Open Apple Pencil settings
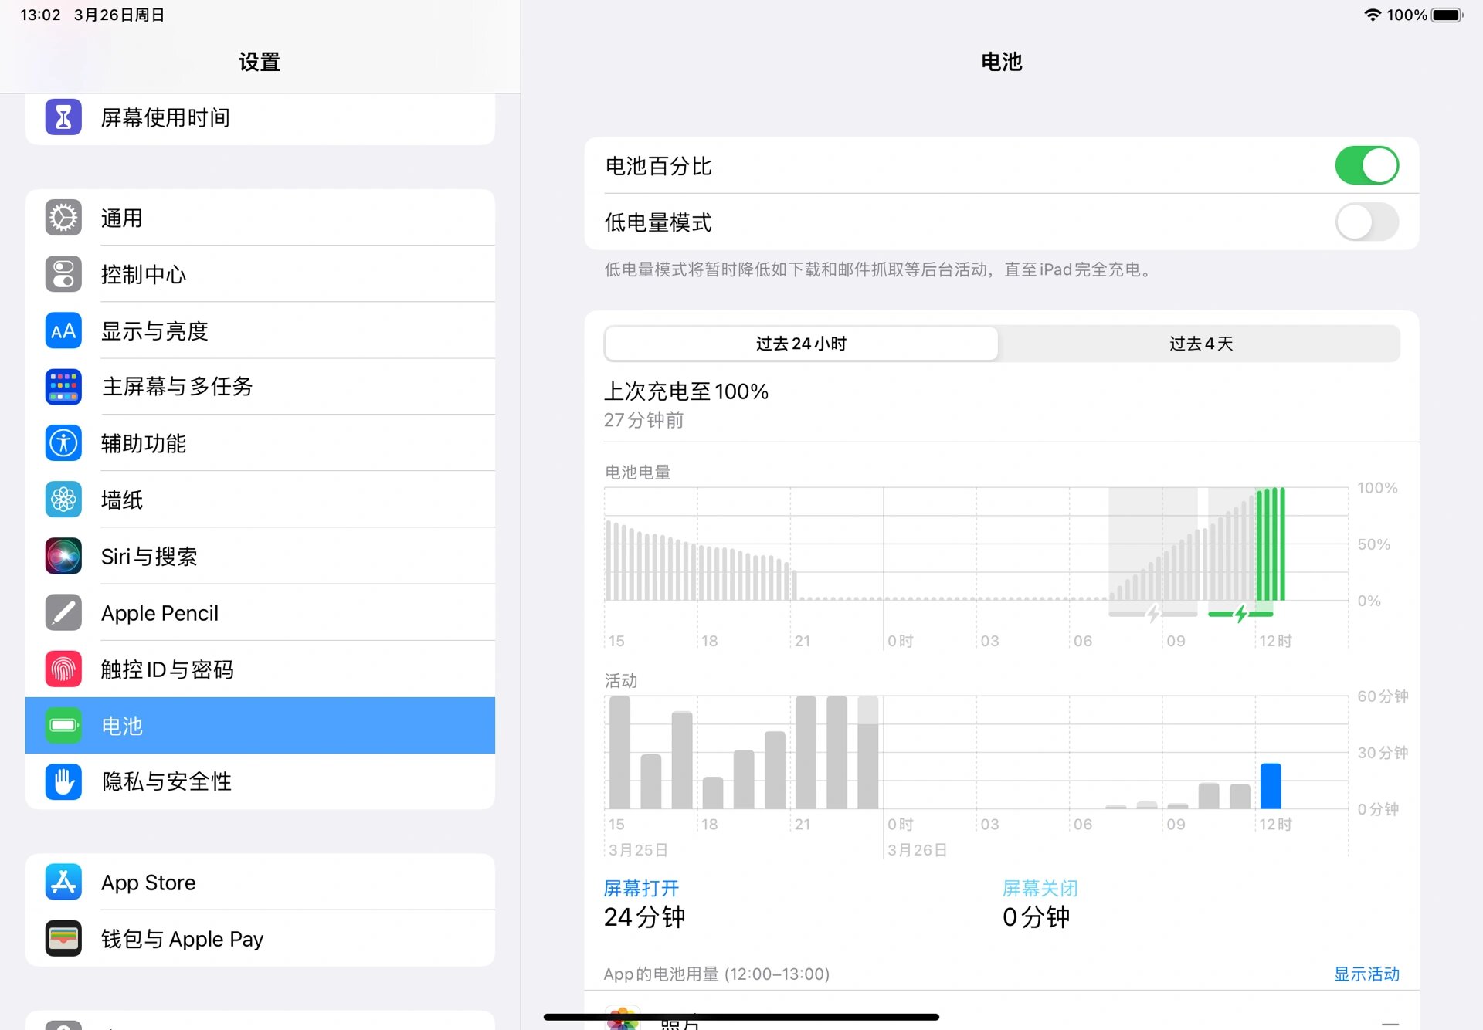The image size is (1483, 1030). coord(260,612)
